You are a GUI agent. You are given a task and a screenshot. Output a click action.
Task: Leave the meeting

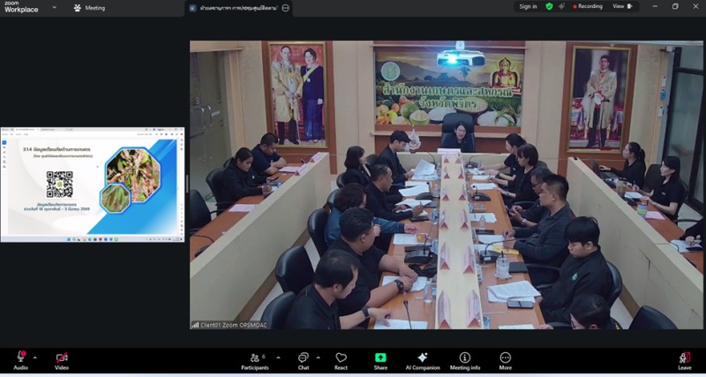click(685, 358)
